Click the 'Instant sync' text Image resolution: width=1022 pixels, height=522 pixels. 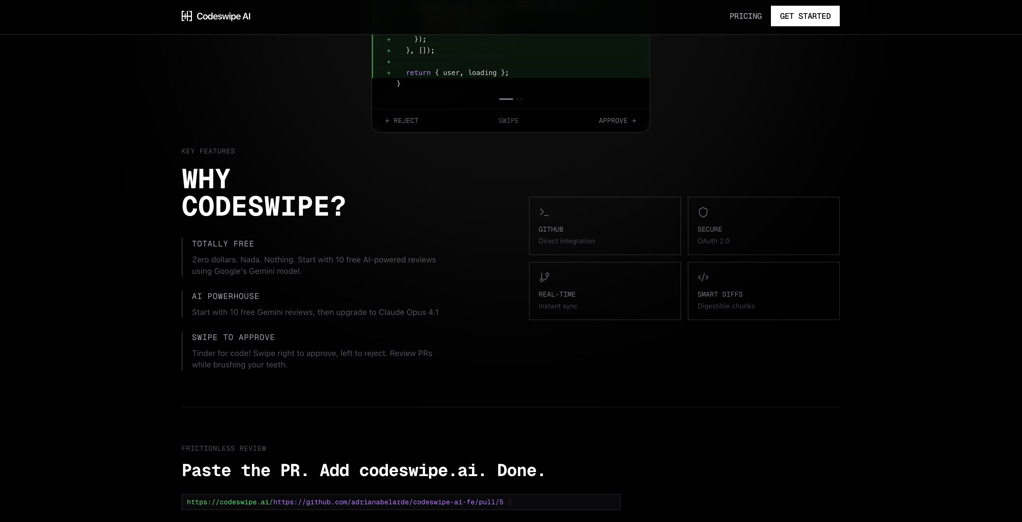tap(558, 306)
